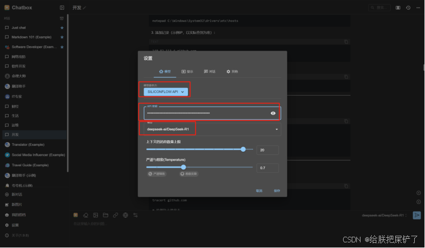
Task: Collapse the Chatbox sidebar
Action: (x=62, y=8)
